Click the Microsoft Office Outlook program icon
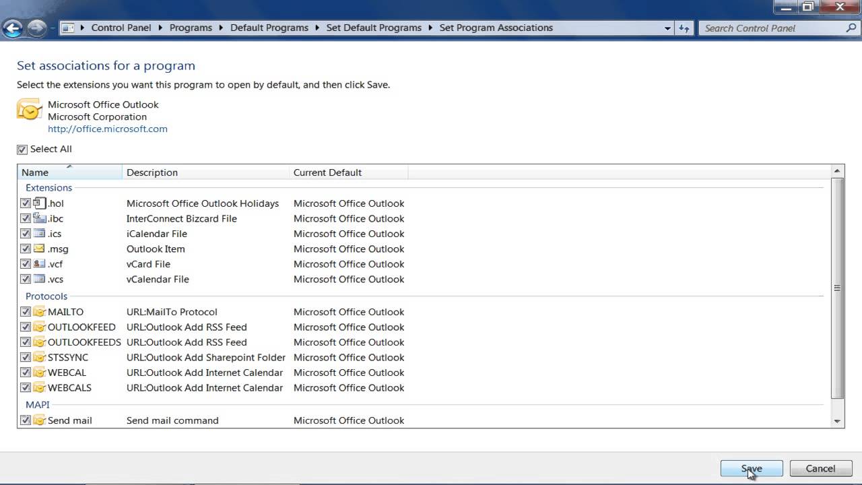862x485 pixels. 29,109
